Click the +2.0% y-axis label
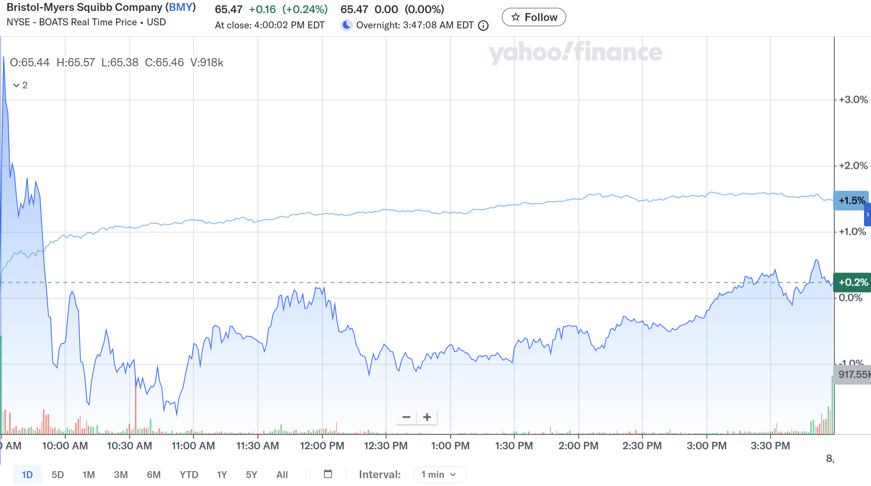871x486 pixels. pyautogui.click(x=853, y=165)
